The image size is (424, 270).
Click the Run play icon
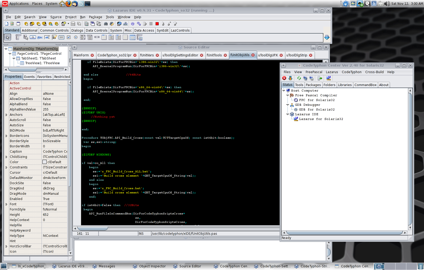145,24
